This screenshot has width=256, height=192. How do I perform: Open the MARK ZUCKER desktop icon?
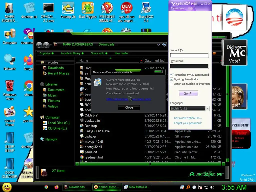click(x=9, y=12)
